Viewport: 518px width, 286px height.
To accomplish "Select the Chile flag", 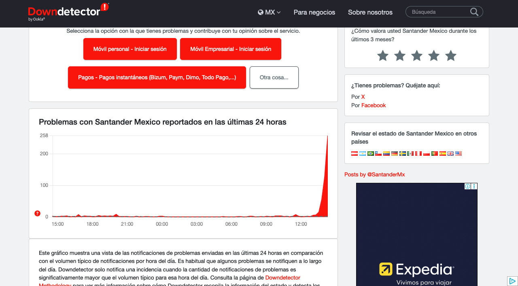I will (x=378, y=153).
